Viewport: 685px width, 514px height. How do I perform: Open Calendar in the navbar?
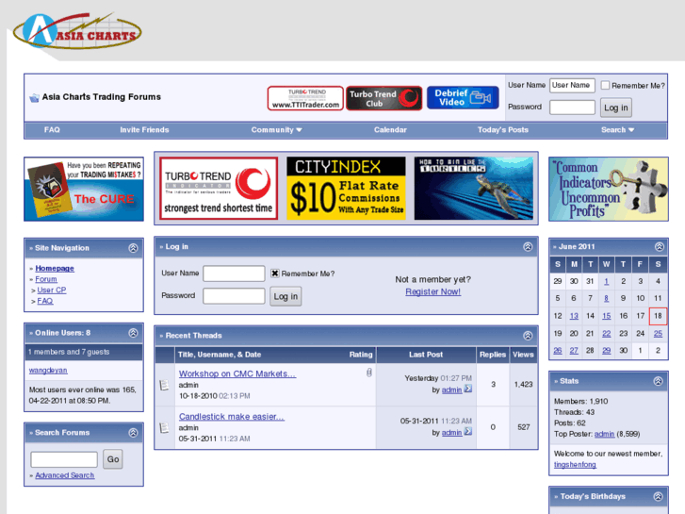click(x=390, y=130)
